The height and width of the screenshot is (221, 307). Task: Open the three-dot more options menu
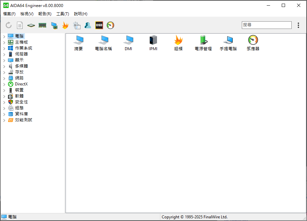298,25
